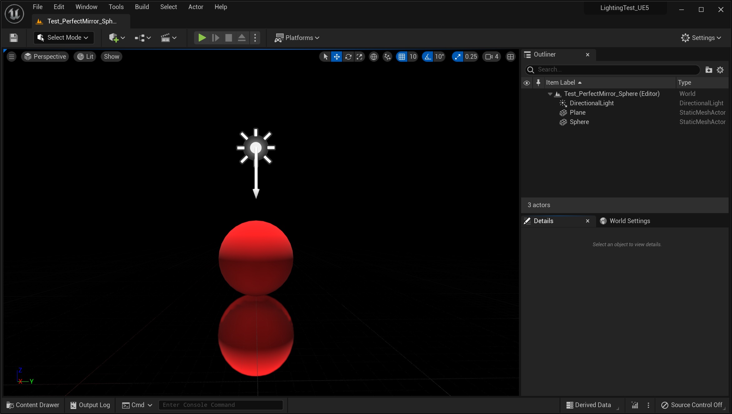Toggle scale snapping button
This screenshot has height=414, width=732.
coord(457,57)
